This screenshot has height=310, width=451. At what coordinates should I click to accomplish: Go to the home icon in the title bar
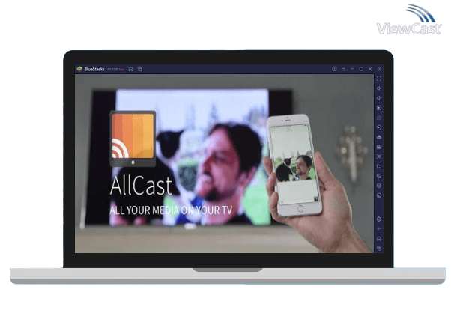pyautogui.click(x=131, y=69)
